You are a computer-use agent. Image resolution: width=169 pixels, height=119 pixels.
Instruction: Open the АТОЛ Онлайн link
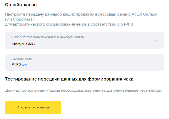(x=144, y=14)
